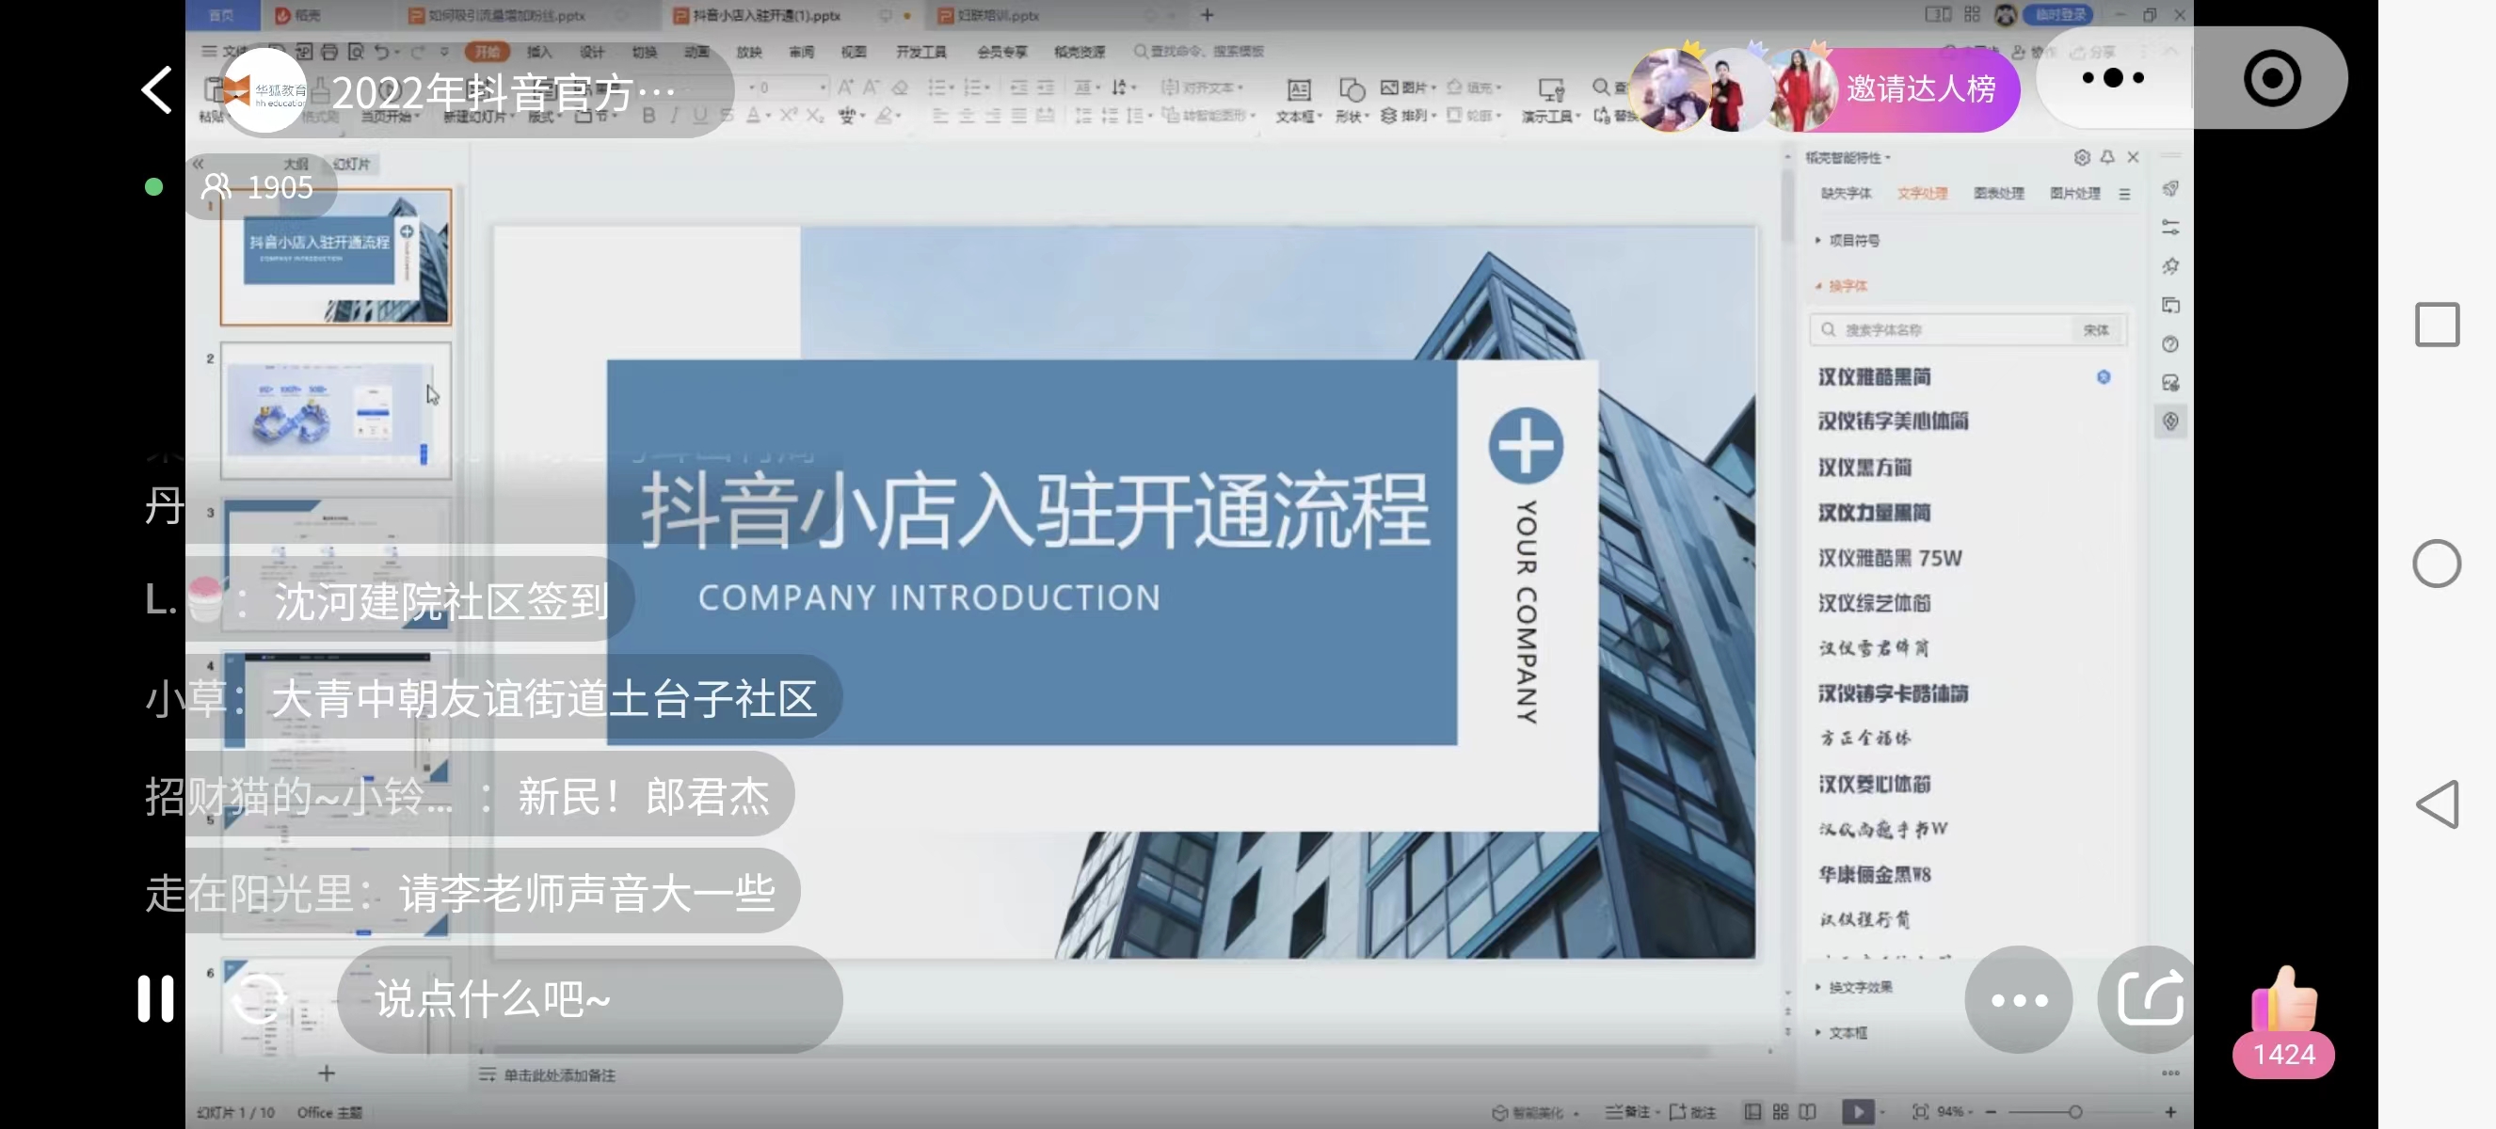Select slide 1 thumbnail in slide panel
This screenshot has width=2496, height=1129.
pyautogui.click(x=335, y=257)
